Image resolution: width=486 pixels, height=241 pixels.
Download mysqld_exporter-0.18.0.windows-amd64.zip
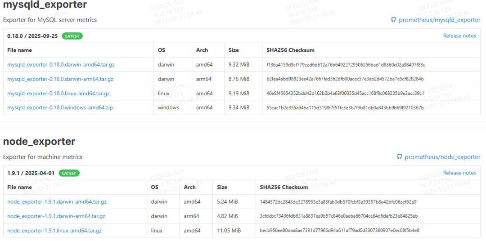60,107
